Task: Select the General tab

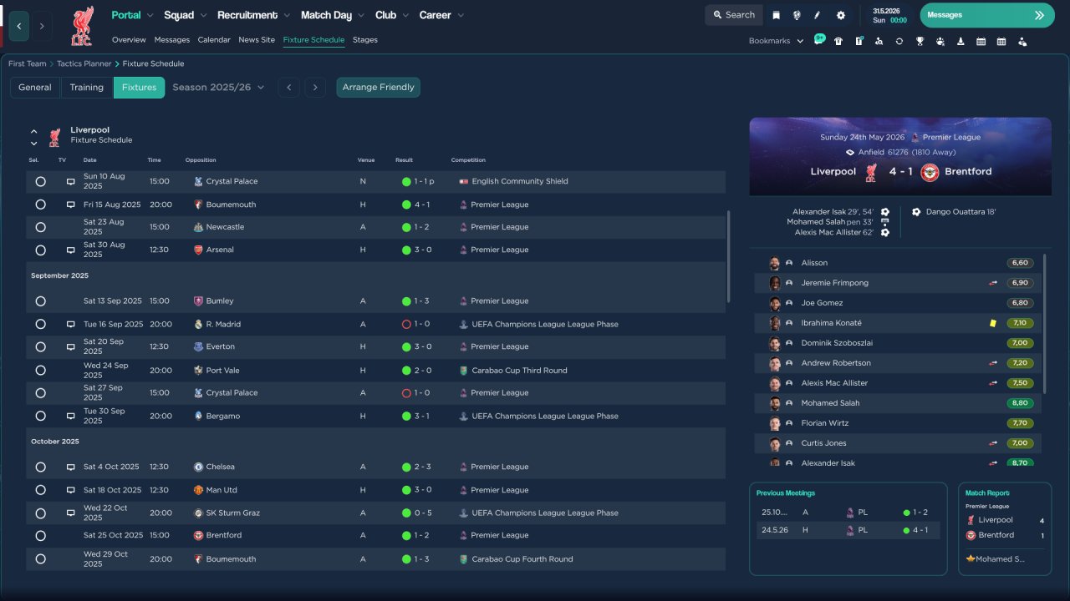Action: pyautogui.click(x=35, y=88)
